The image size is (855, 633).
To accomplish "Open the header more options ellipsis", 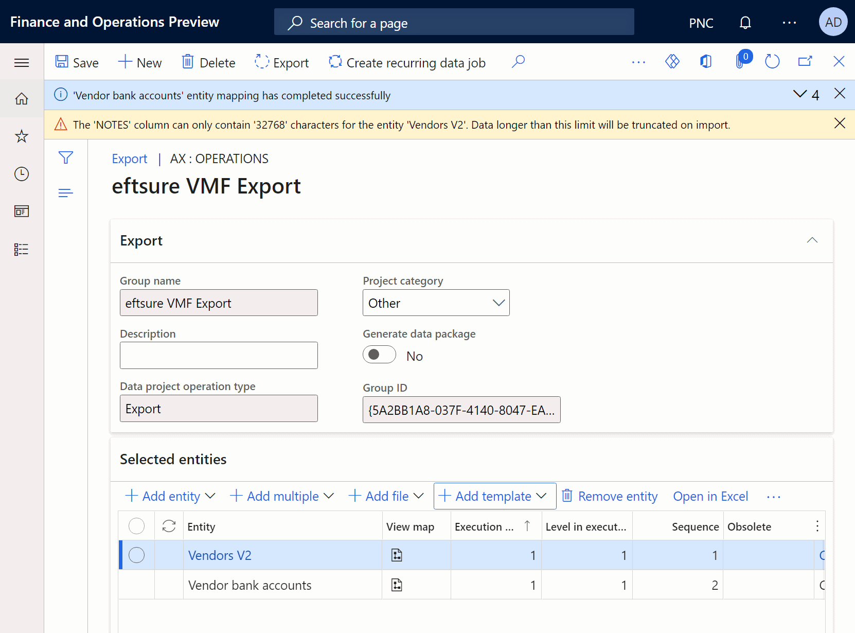I will [x=789, y=23].
